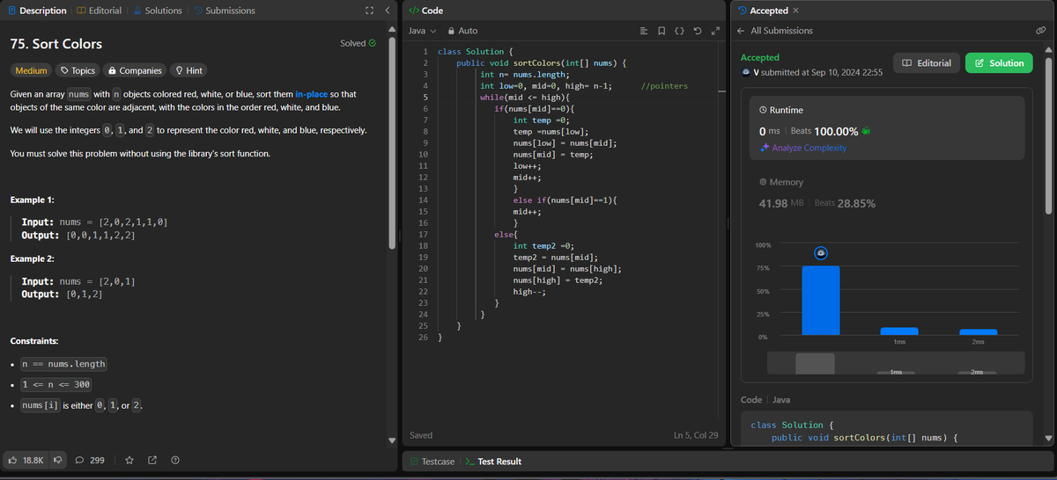Like the problem with thumbs-up 18.8K
The height and width of the screenshot is (480, 1057).
click(27, 460)
